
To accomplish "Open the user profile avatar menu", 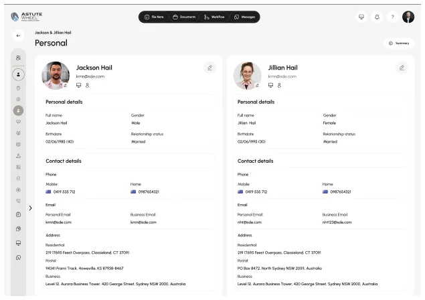I will (x=408, y=17).
